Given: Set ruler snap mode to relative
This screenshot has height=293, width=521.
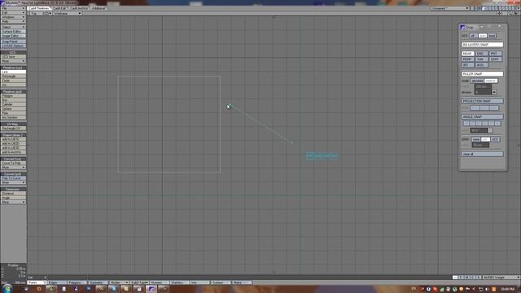Looking at the screenshot, I should [491, 81].
